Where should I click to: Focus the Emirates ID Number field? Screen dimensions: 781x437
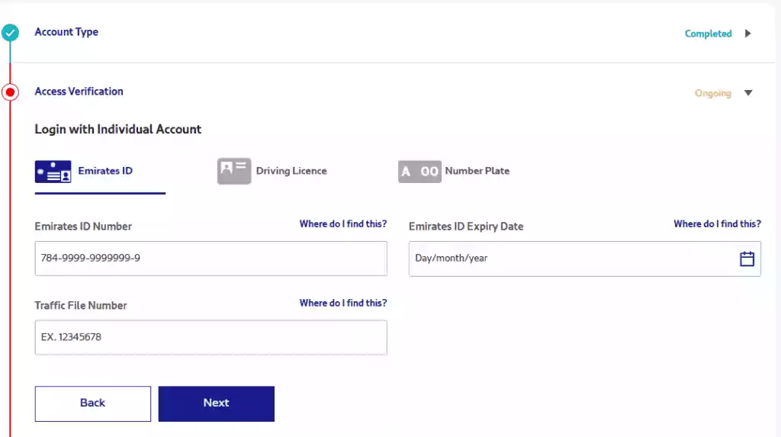211,258
